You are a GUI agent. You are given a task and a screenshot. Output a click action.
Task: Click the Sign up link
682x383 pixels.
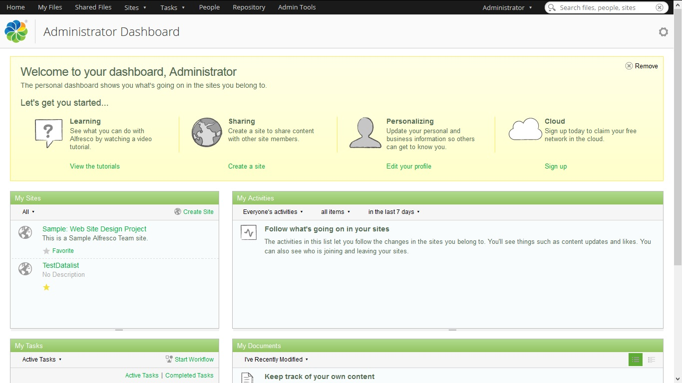(x=556, y=166)
